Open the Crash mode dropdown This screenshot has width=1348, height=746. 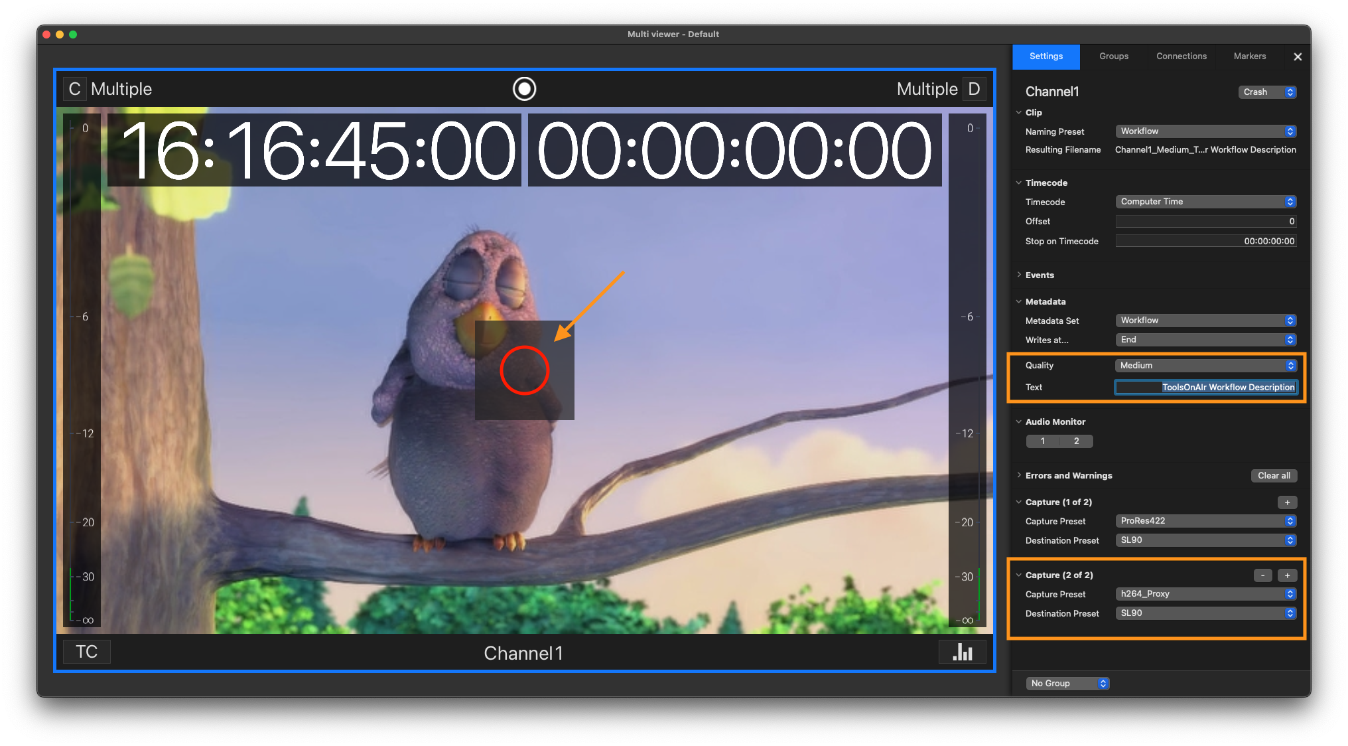[1267, 92]
